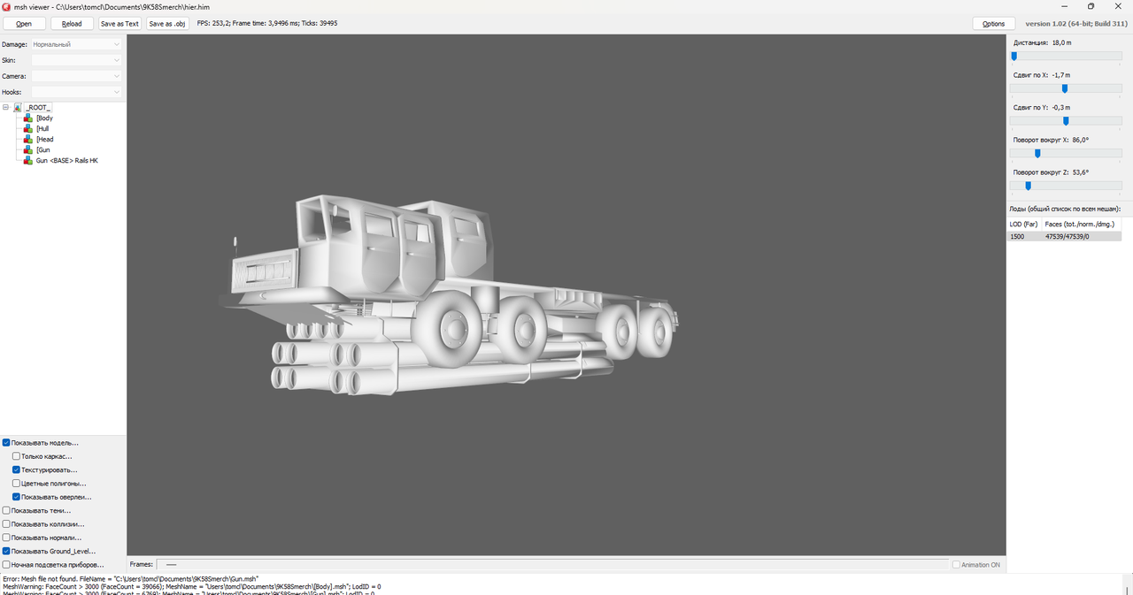
Task: Enable Показывать нормали checkbox
Action: pos(7,537)
